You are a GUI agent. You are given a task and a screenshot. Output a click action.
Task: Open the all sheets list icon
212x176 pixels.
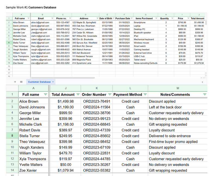(x=21, y=82)
